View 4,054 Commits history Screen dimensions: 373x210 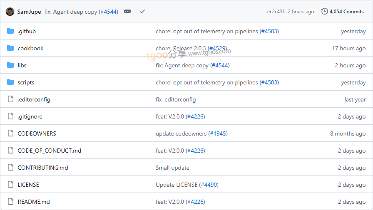click(x=346, y=12)
